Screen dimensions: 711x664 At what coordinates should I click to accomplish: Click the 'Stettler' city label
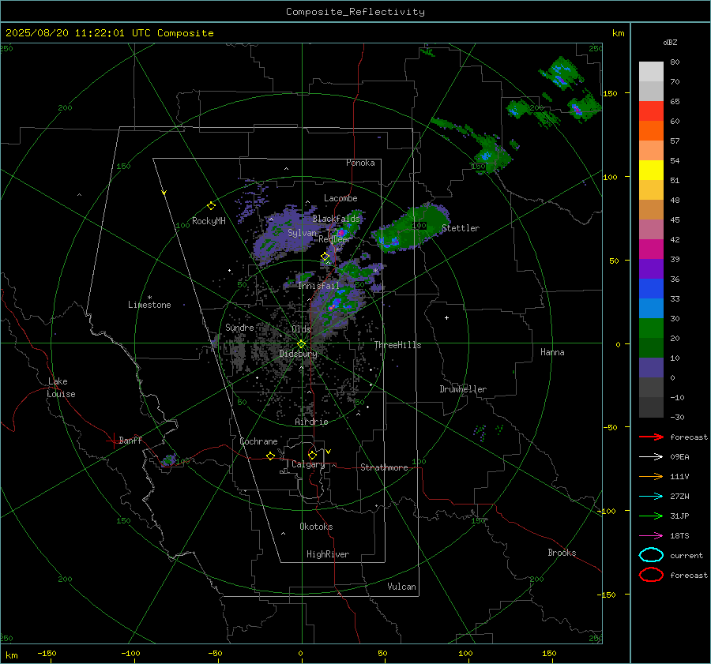coord(461,228)
